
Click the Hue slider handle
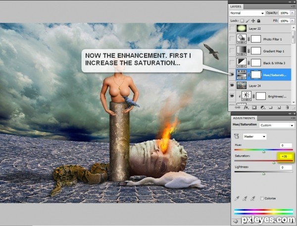pos(264,152)
